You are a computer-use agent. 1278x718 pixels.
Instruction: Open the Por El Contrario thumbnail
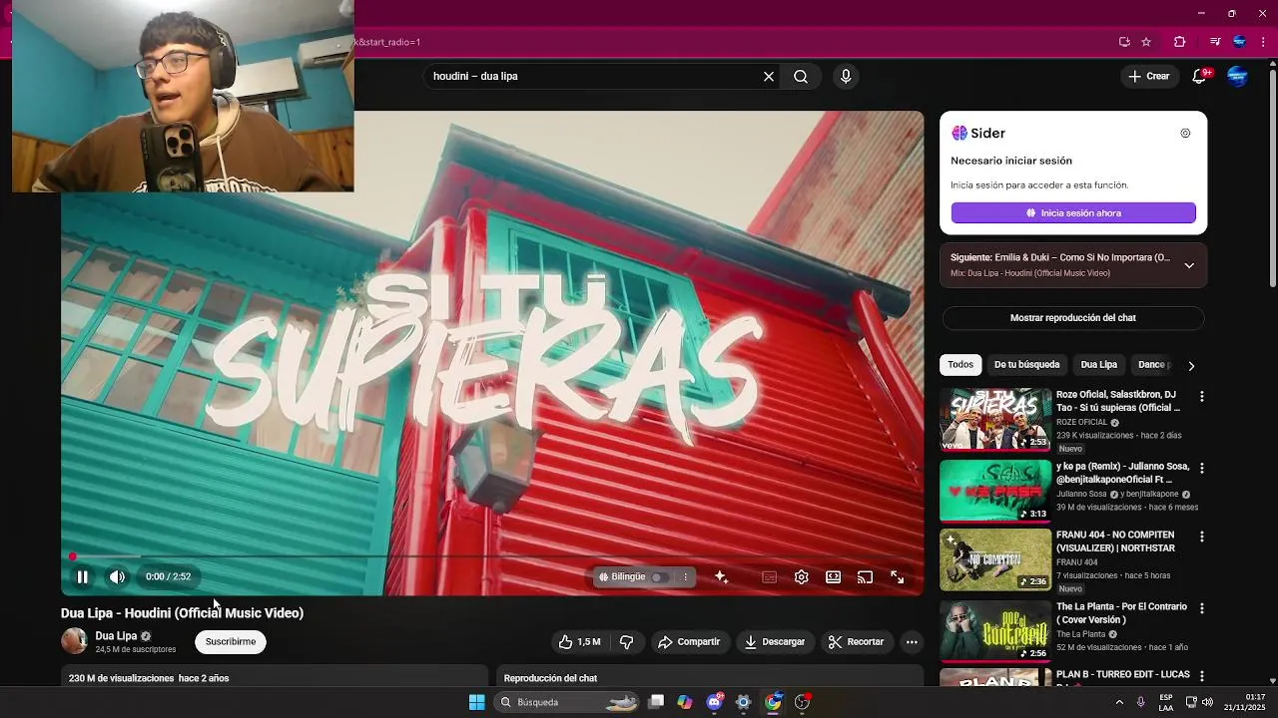pyautogui.click(x=995, y=631)
